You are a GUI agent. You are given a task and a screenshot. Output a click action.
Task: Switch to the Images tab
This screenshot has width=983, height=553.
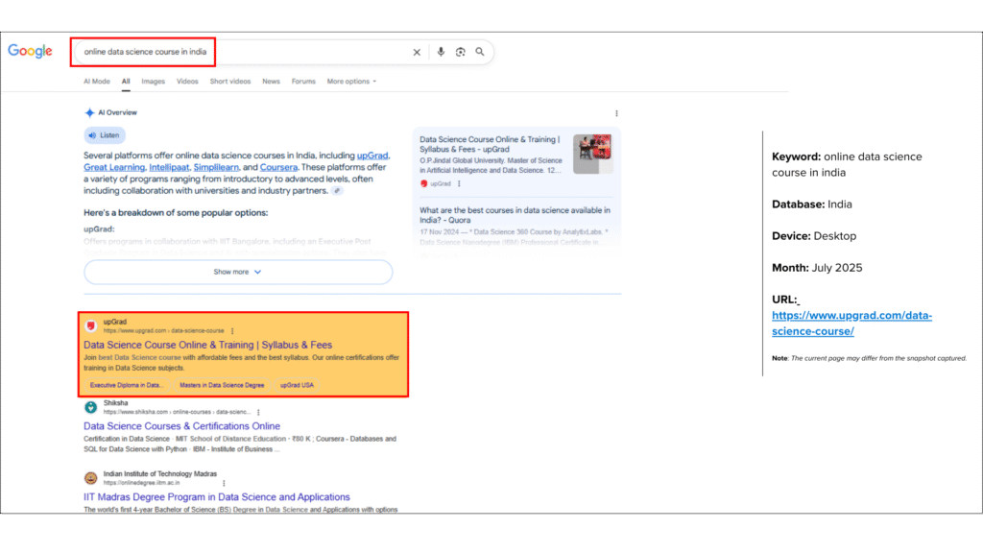coord(154,82)
